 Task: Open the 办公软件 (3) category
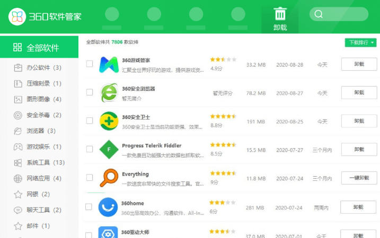point(39,68)
